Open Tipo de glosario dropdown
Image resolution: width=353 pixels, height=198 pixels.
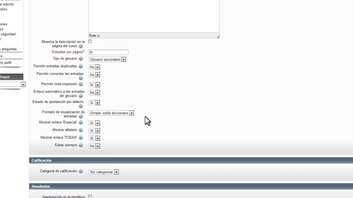pyautogui.click(x=107, y=59)
